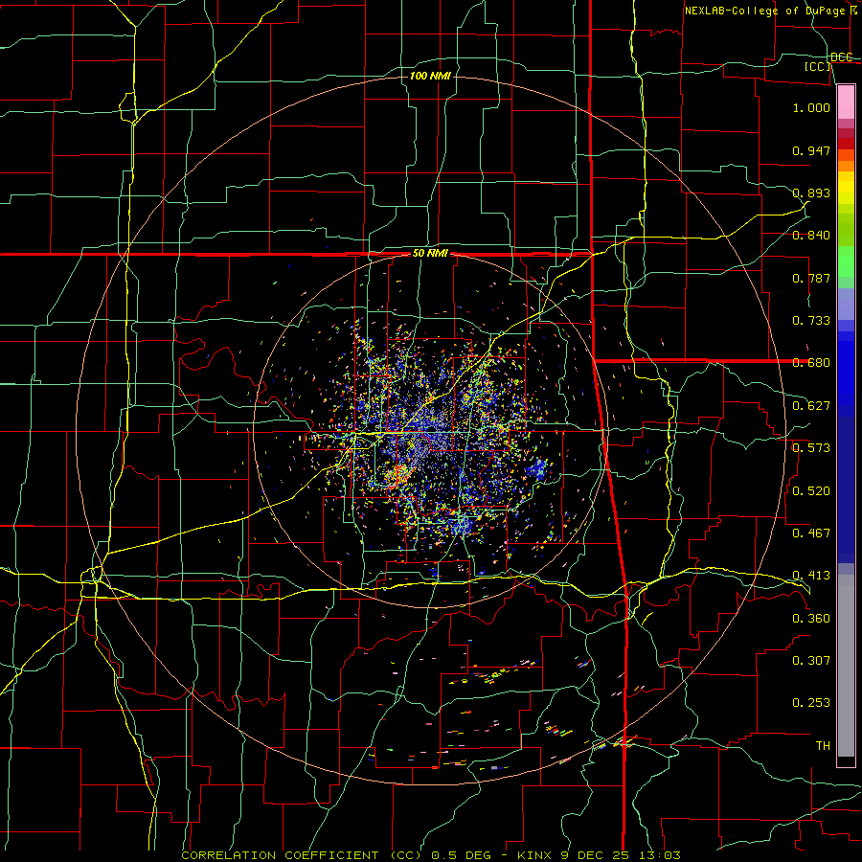Click the 0.573 legend value
This screenshot has width=862, height=862.
[811, 448]
